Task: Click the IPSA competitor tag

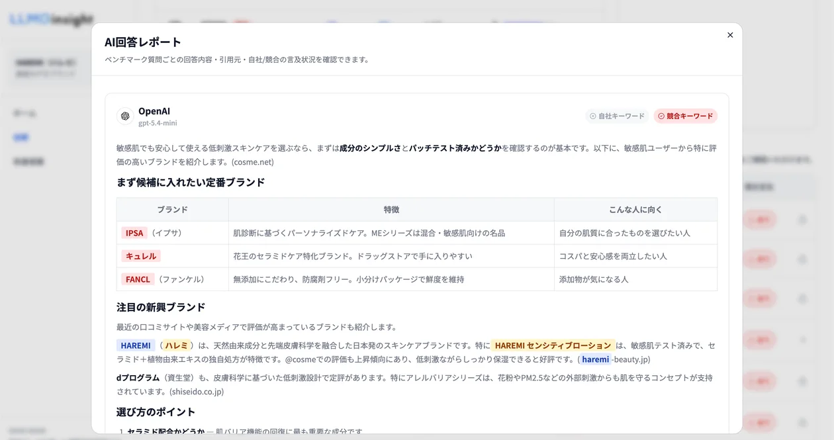Action: (x=134, y=233)
